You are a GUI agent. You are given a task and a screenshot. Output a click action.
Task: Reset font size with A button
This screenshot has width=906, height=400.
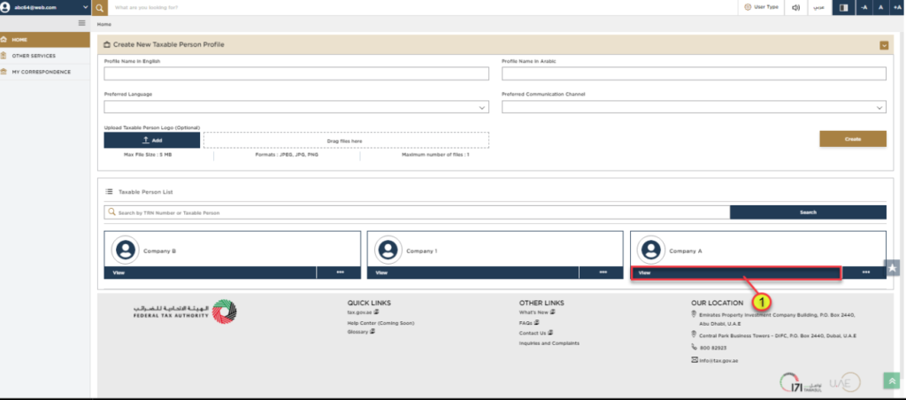pos(880,7)
